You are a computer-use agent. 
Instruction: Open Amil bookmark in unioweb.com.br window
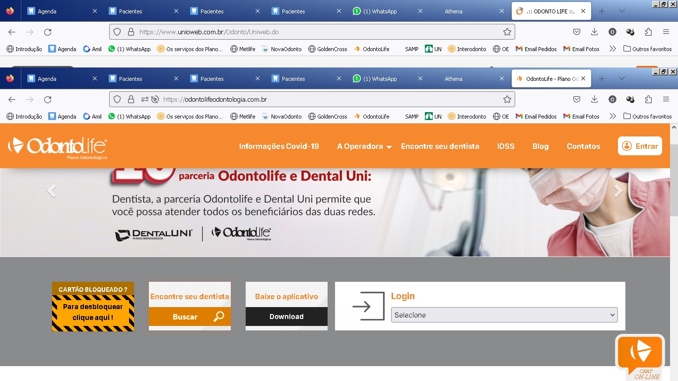point(92,49)
